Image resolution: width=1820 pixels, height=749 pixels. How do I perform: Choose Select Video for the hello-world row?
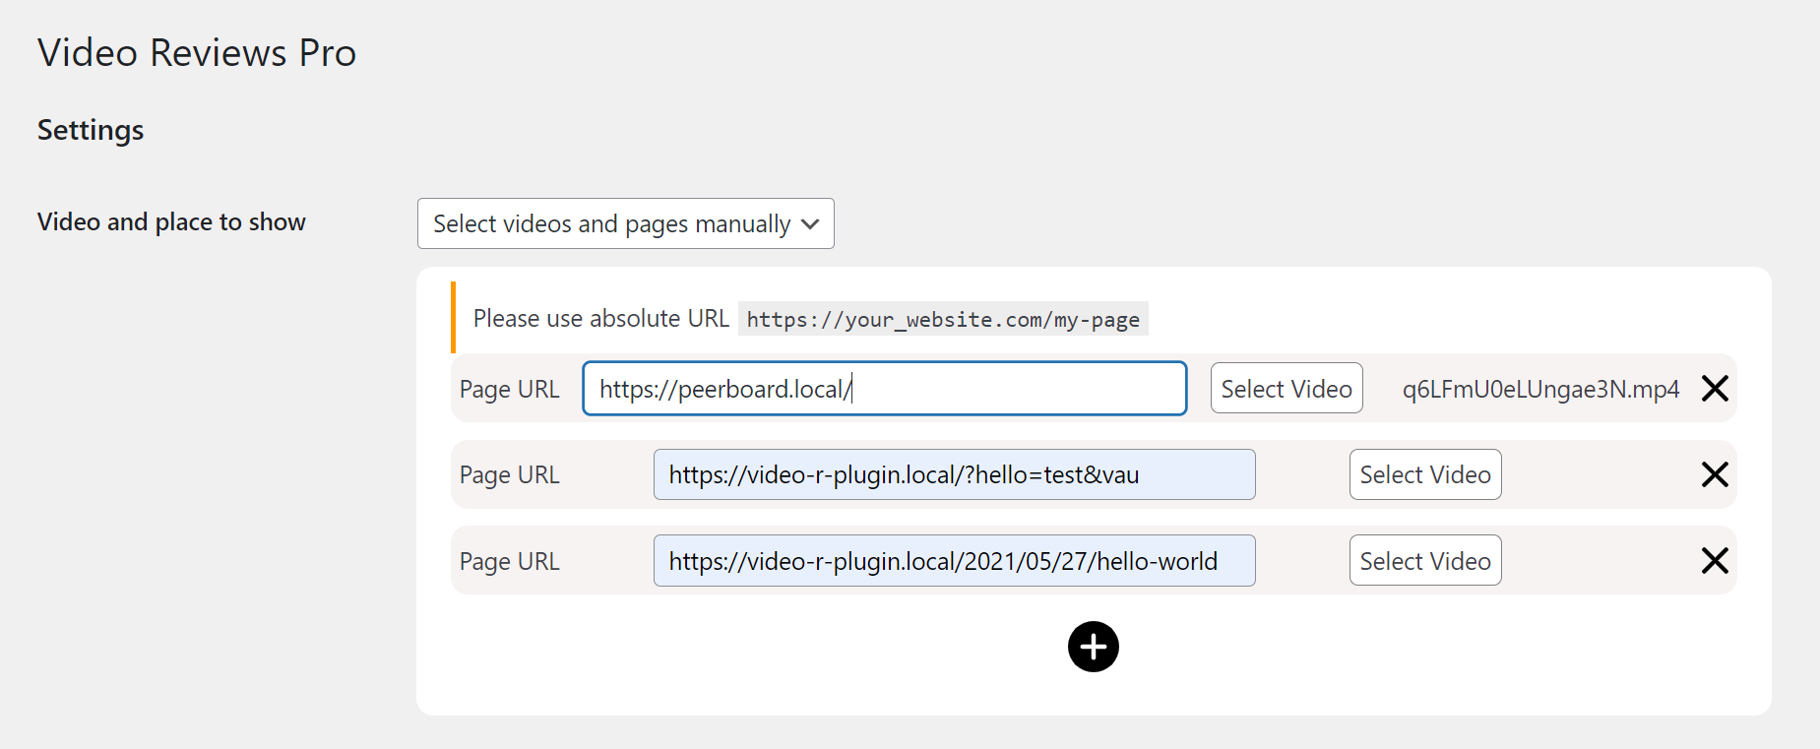coord(1424,561)
